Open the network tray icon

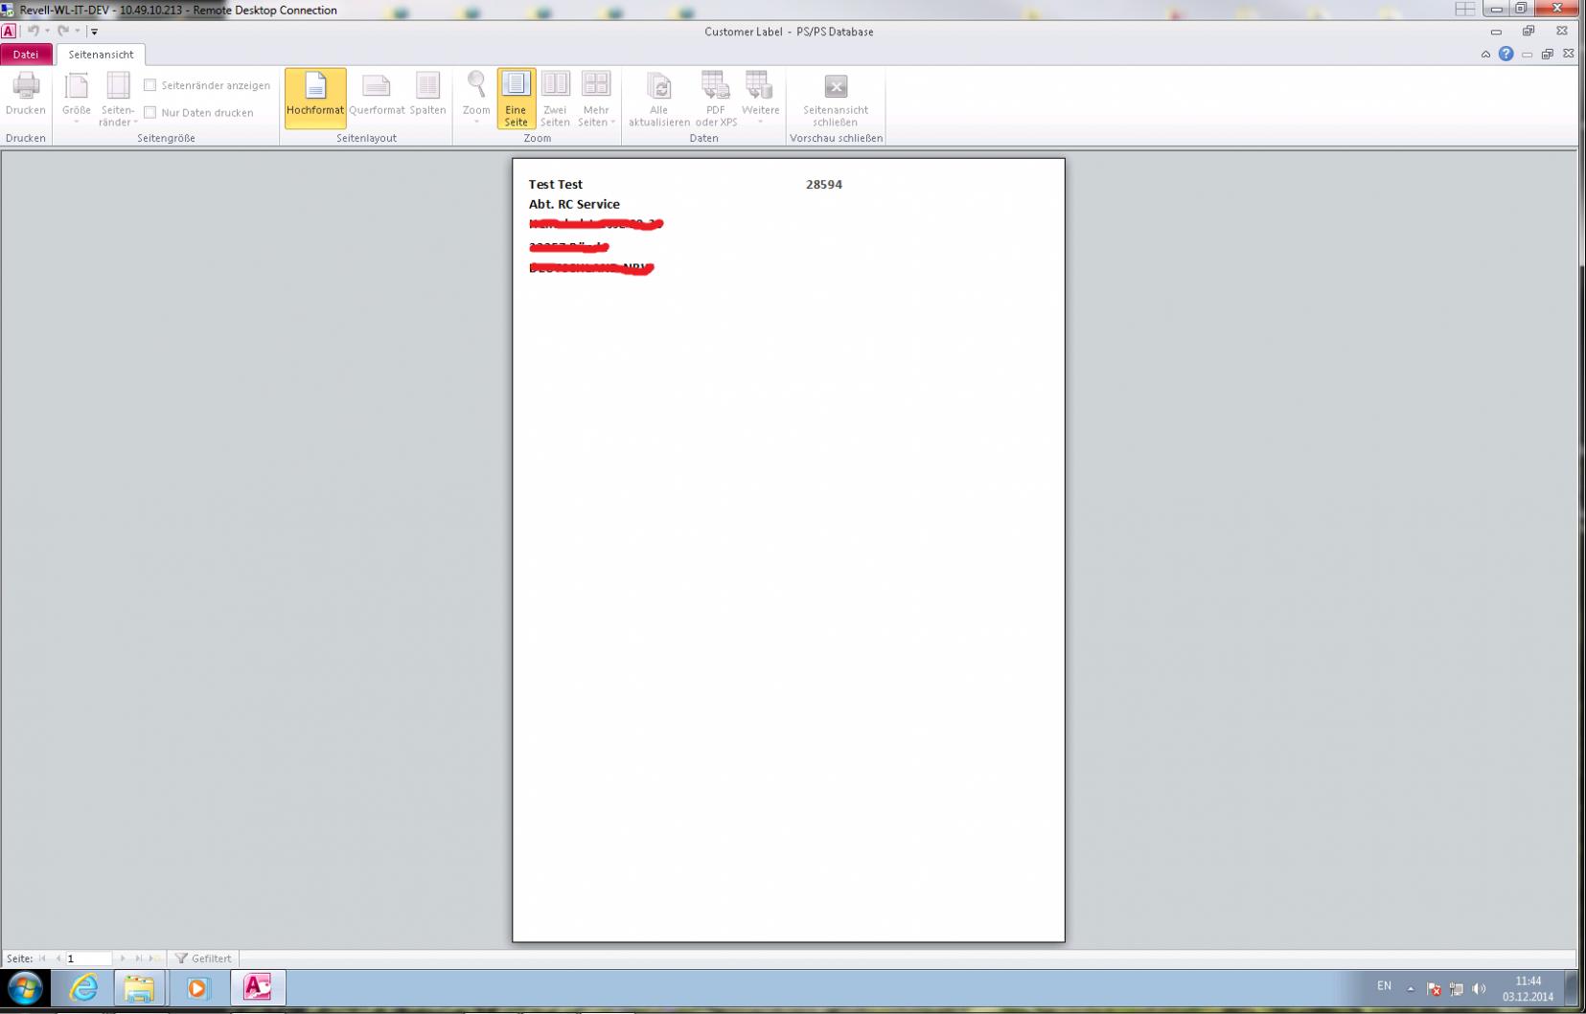(1457, 989)
